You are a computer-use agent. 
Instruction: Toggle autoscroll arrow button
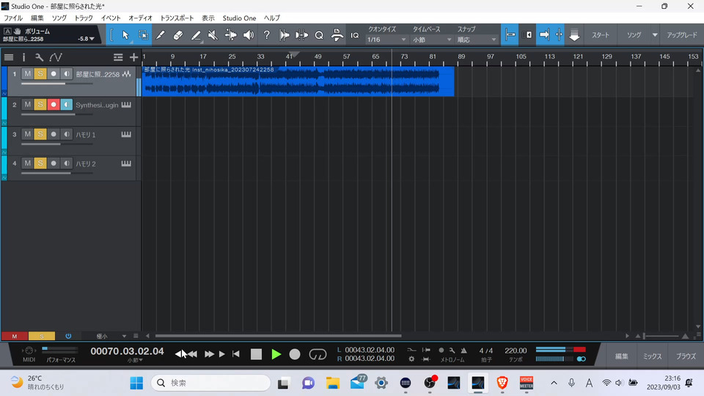544,35
